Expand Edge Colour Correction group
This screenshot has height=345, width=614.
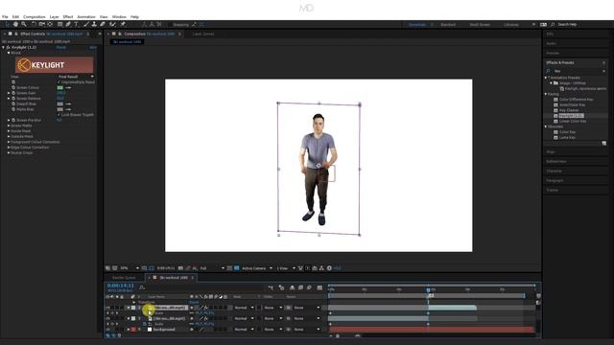(9, 148)
